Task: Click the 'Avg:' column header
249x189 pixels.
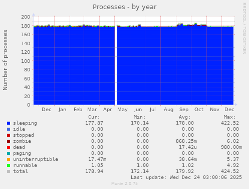Action: pyautogui.click(x=185, y=117)
